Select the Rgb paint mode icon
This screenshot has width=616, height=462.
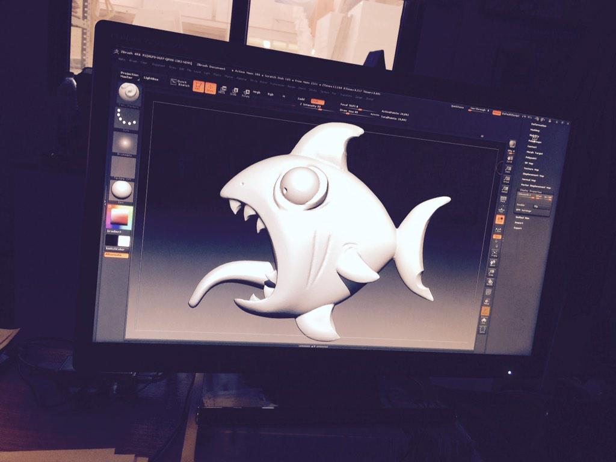pos(270,94)
